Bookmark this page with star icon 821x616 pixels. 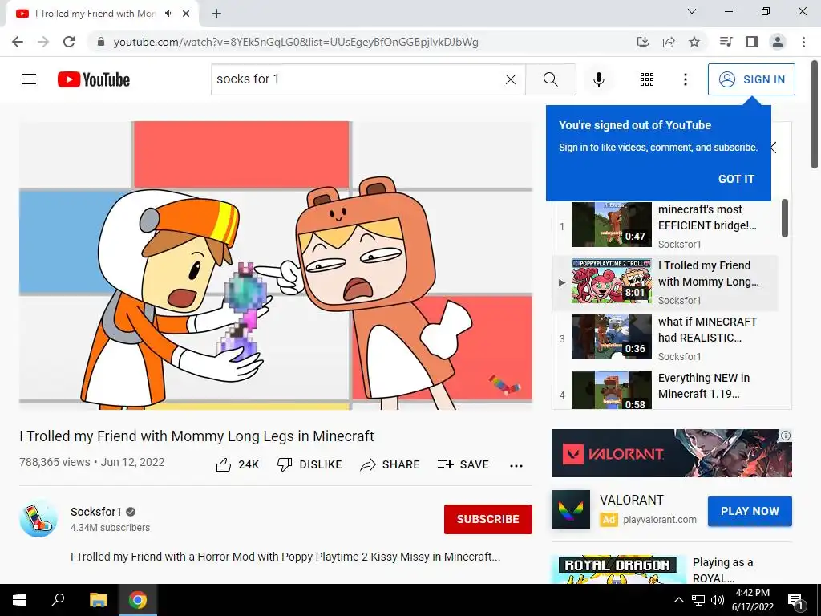694,42
